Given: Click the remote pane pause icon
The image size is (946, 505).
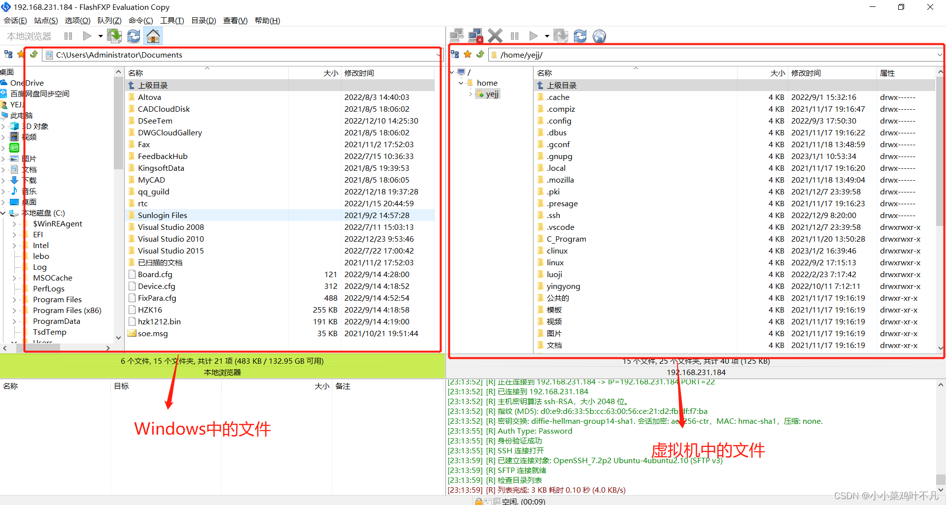Looking at the screenshot, I should pos(515,36).
